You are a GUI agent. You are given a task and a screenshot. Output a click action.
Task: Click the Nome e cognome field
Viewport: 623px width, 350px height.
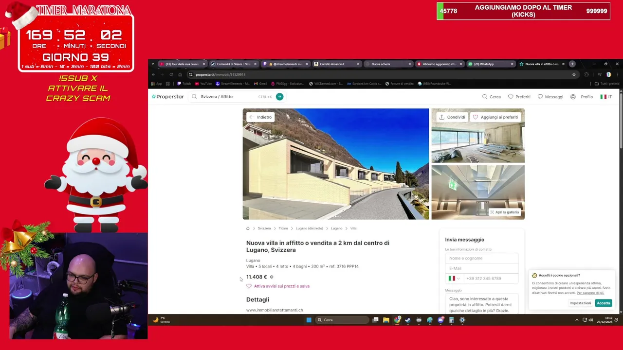coord(482,258)
